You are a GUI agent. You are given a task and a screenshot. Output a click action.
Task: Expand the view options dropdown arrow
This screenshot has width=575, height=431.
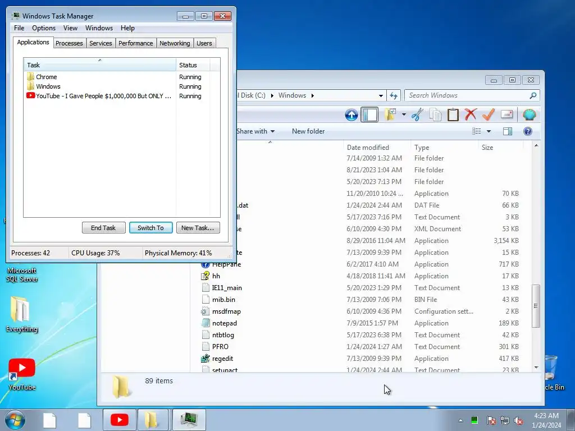coord(489,131)
